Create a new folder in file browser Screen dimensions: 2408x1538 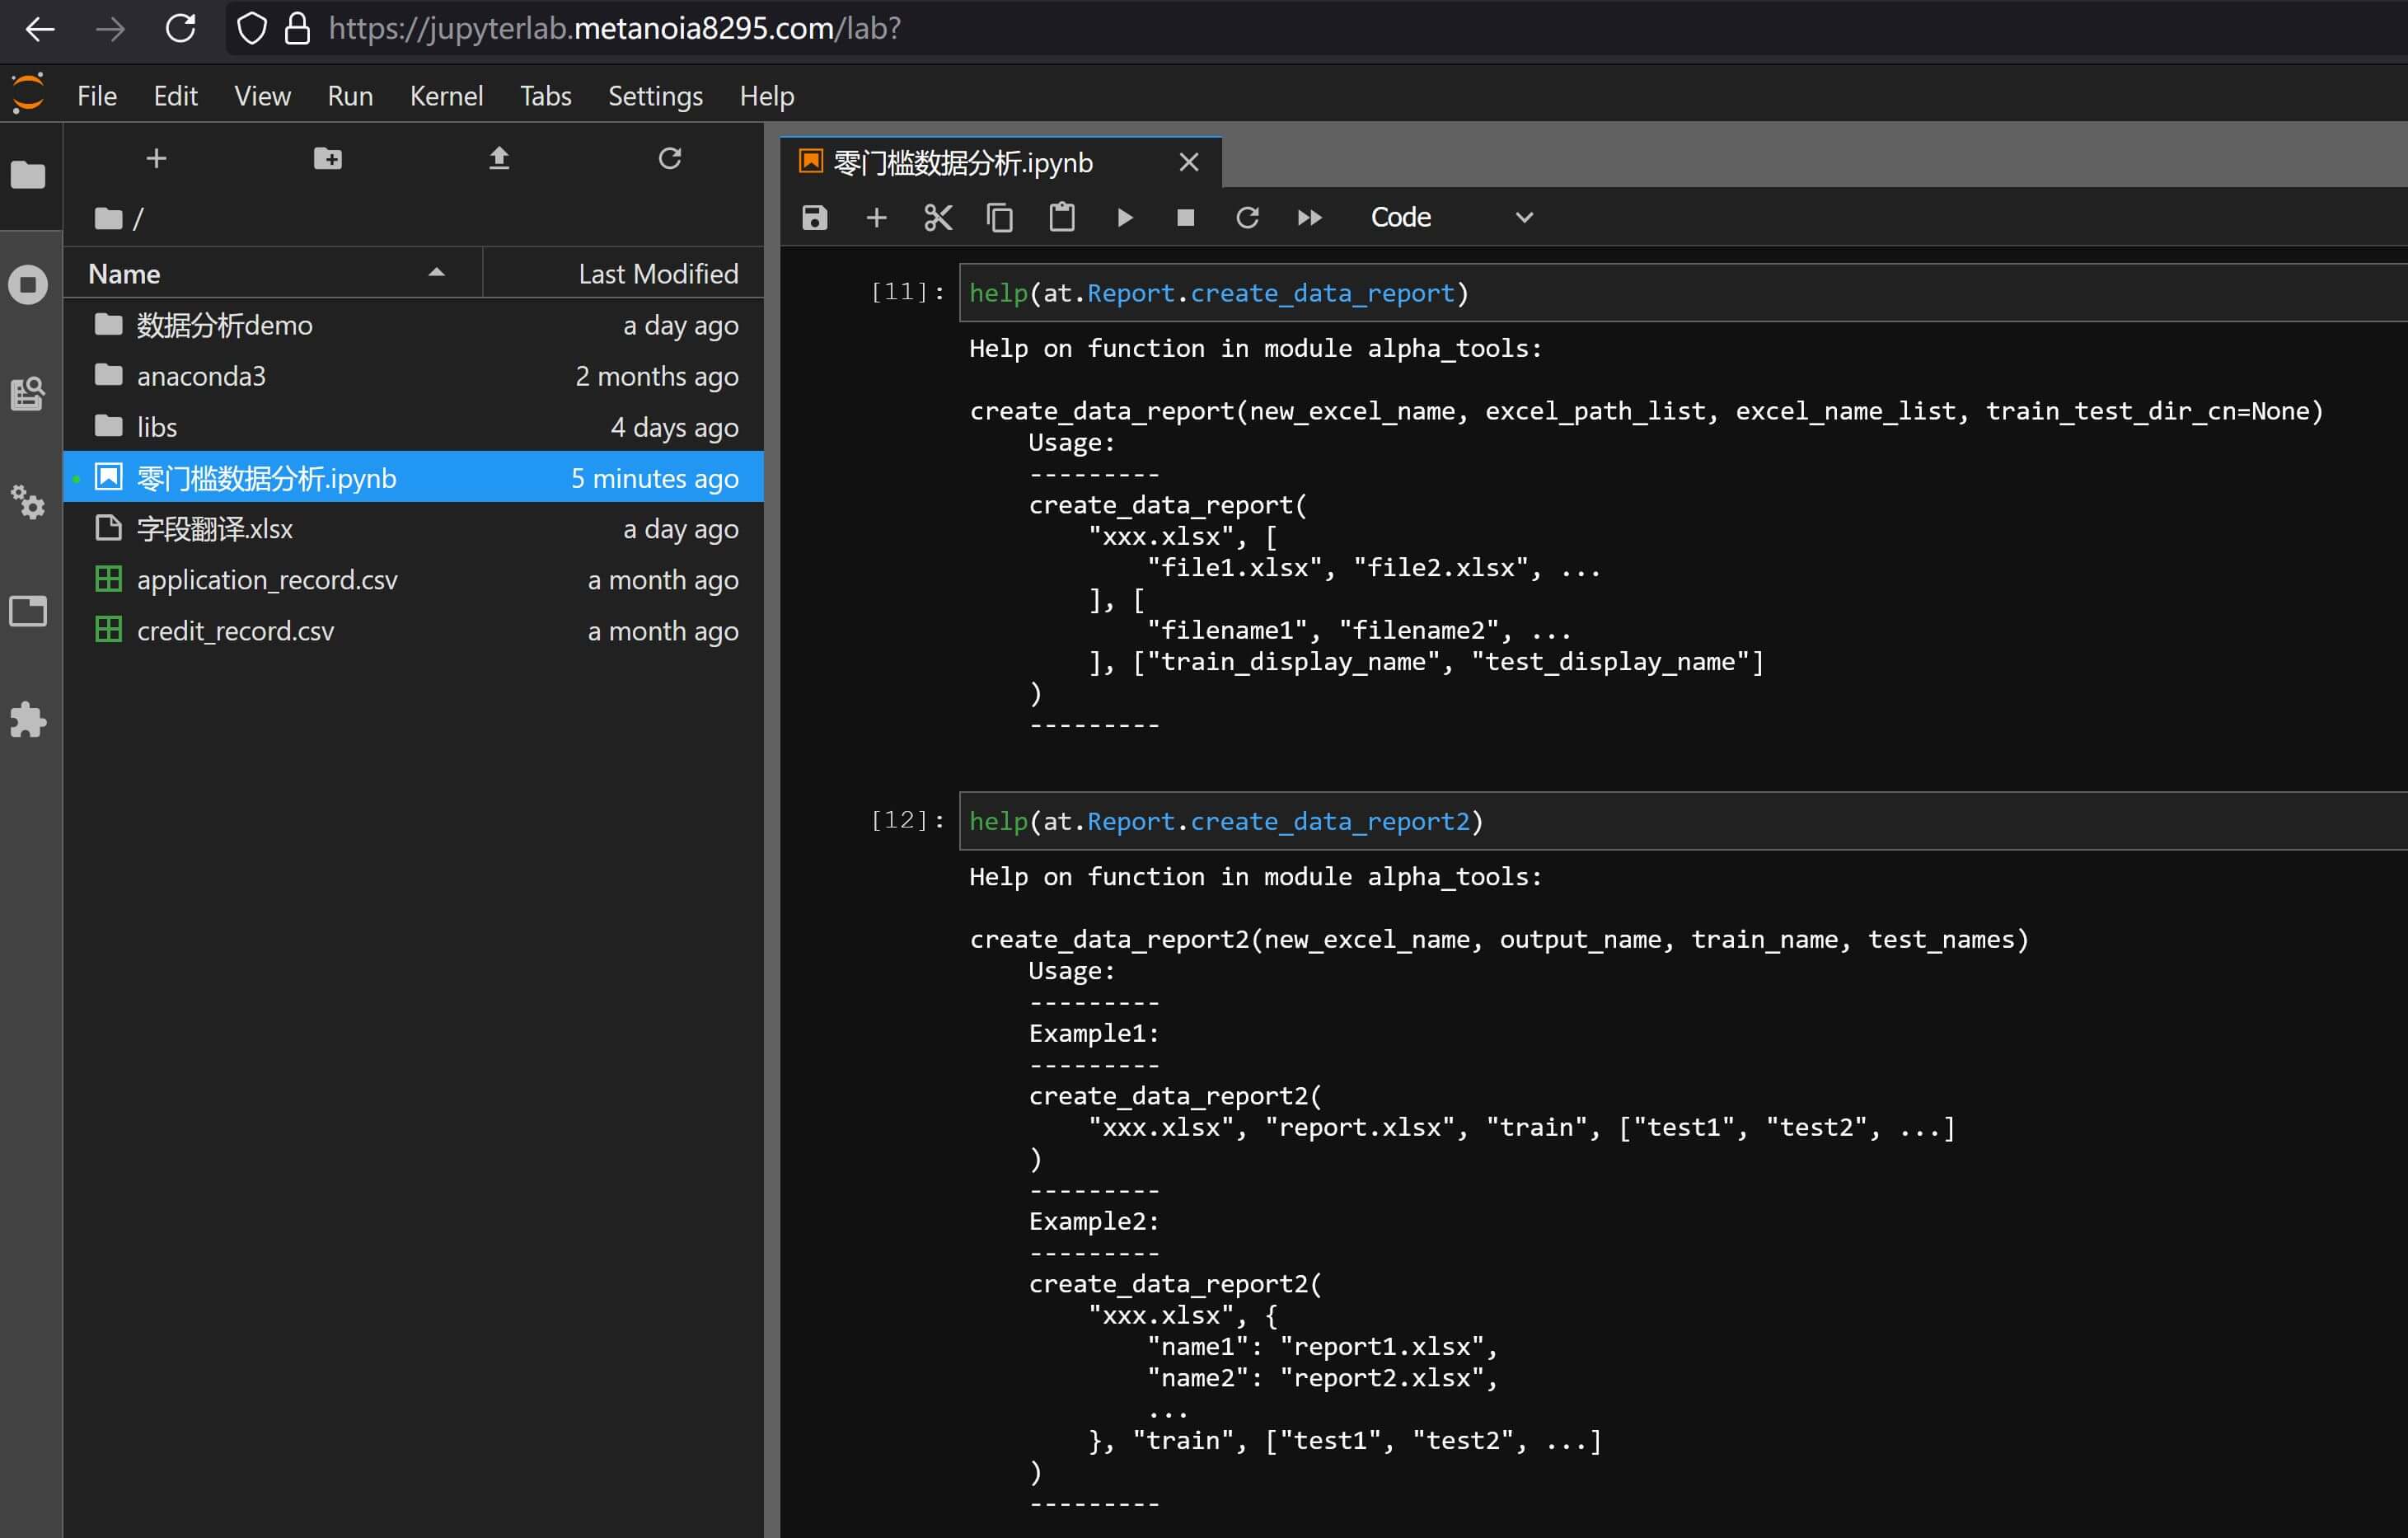(328, 158)
